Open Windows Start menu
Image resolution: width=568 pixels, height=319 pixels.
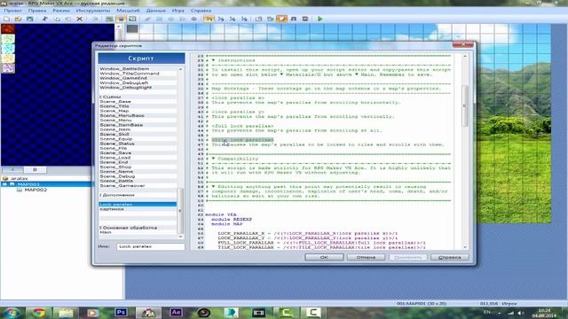[12, 313]
